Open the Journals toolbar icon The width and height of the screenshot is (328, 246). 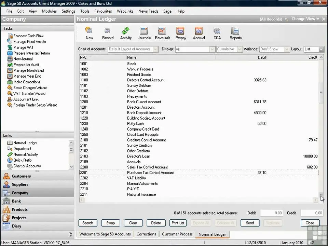[144, 31]
